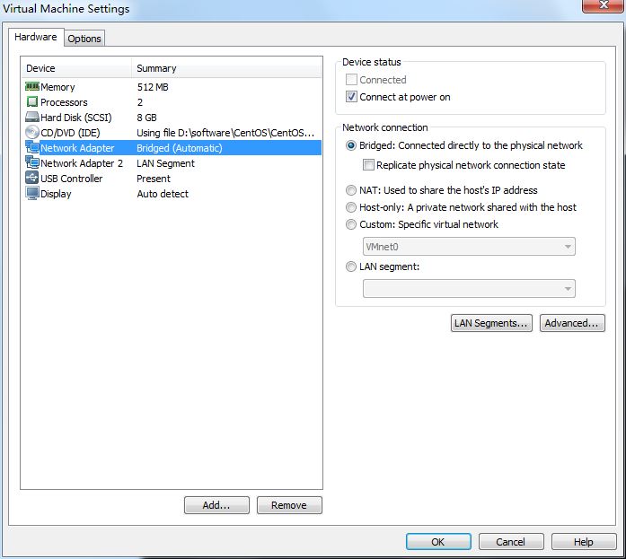
Task: Close the Virtual Machine Settings window
Action: click(x=604, y=5)
